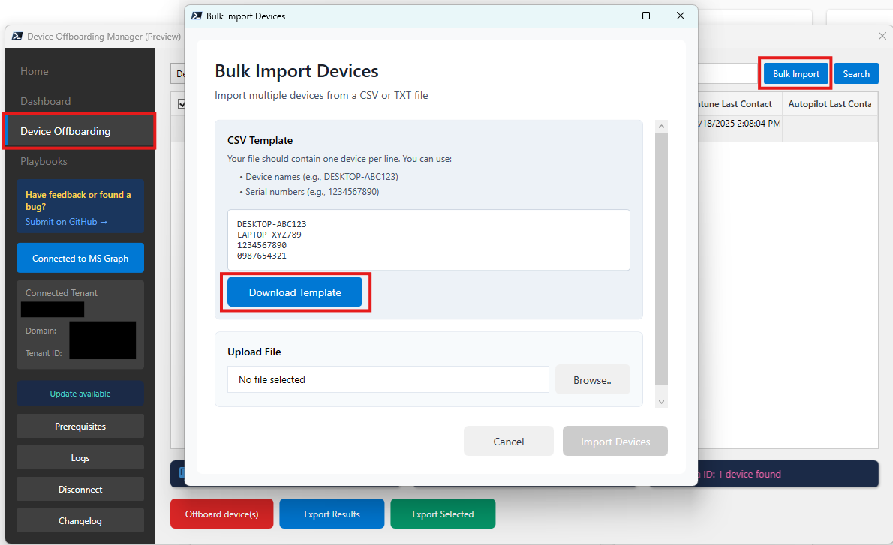
Task: Click the scroll up arrow in the dialog
Action: click(661, 127)
